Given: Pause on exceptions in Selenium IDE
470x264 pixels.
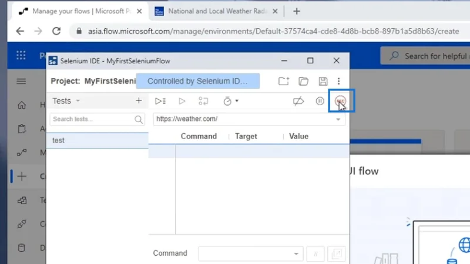Looking at the screenshot, I should coord(320,101).
